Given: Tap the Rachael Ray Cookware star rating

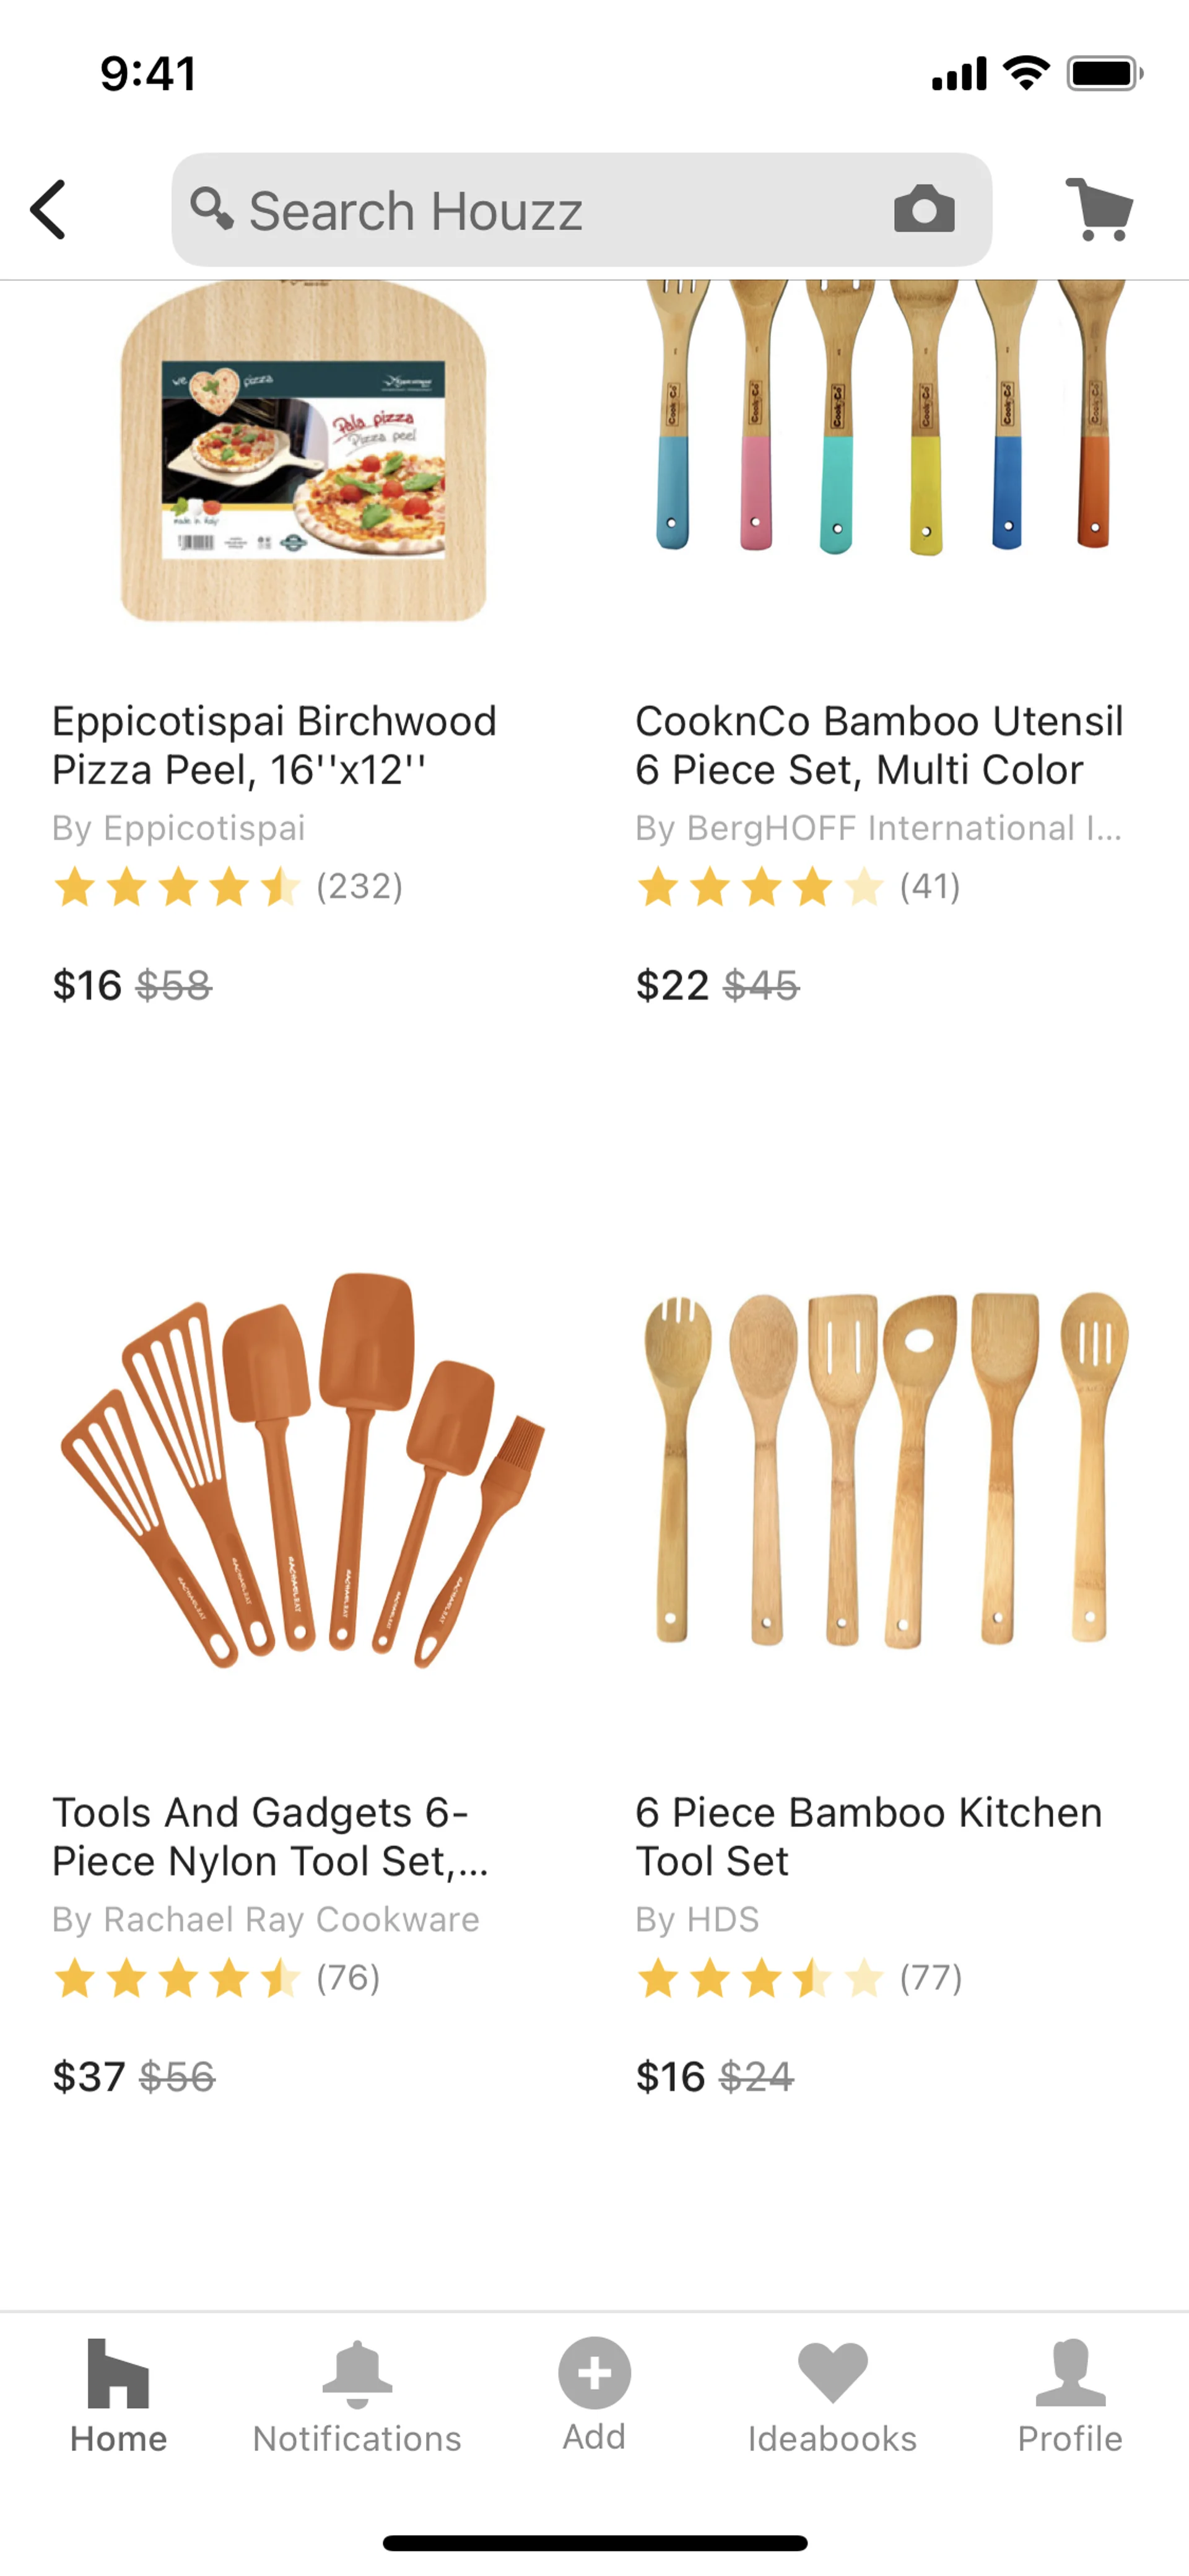Looking at the screenshot, I should click(x=177, y=1978).
